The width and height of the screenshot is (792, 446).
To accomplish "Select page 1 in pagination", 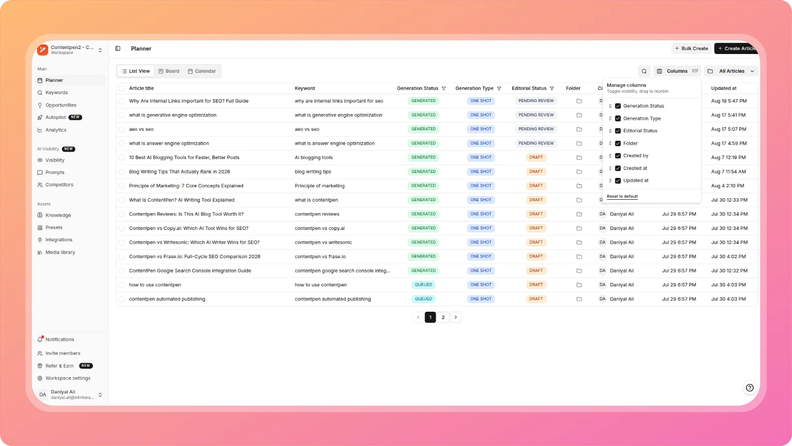I will [x=431, y=318].
